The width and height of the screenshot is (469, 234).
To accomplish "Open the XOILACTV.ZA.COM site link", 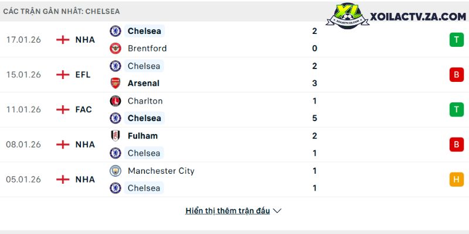I will (418, 18).
